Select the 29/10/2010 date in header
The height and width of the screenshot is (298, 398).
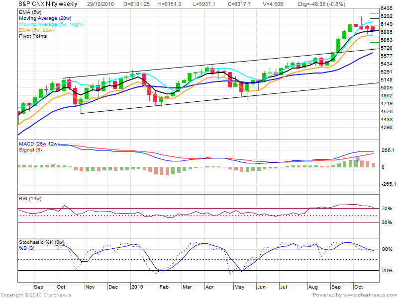(x=100, y=4)
